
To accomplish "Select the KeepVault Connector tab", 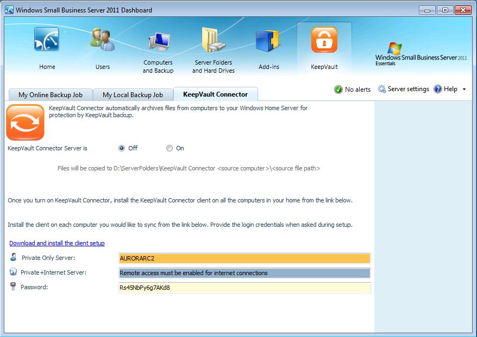I will [x=215, y=94].
